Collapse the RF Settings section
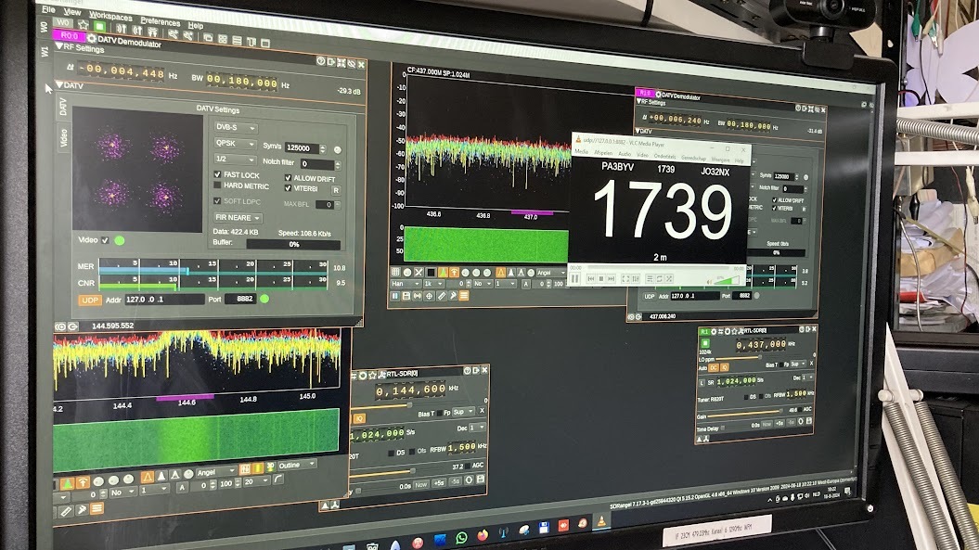 [58, 45]
